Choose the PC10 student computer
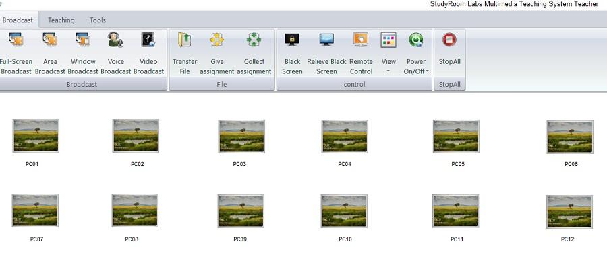607x269 pixels. [344, 211]
